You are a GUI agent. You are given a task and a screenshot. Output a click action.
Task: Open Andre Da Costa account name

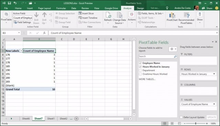(x=183, y=8)
